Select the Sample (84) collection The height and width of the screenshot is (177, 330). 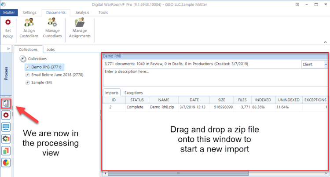[41, 83]
